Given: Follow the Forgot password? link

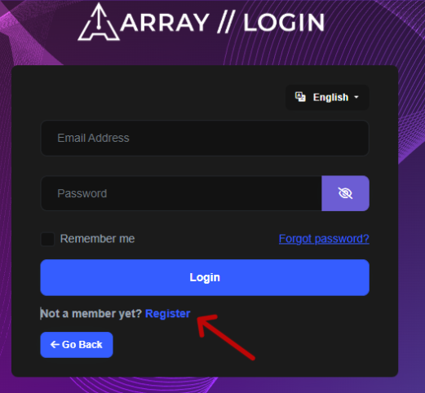Looking at the screenshot, I should click(x=324, y=239).
